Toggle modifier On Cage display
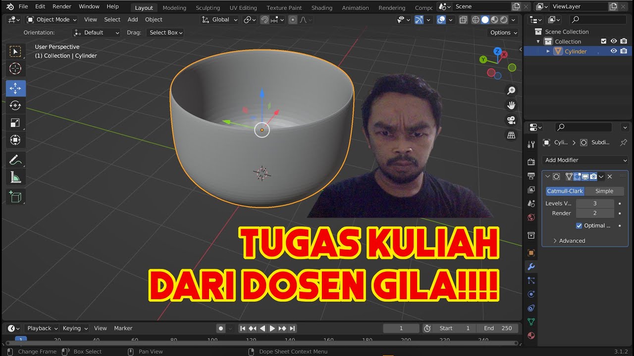The image size is (634, 356). point(569,177)
